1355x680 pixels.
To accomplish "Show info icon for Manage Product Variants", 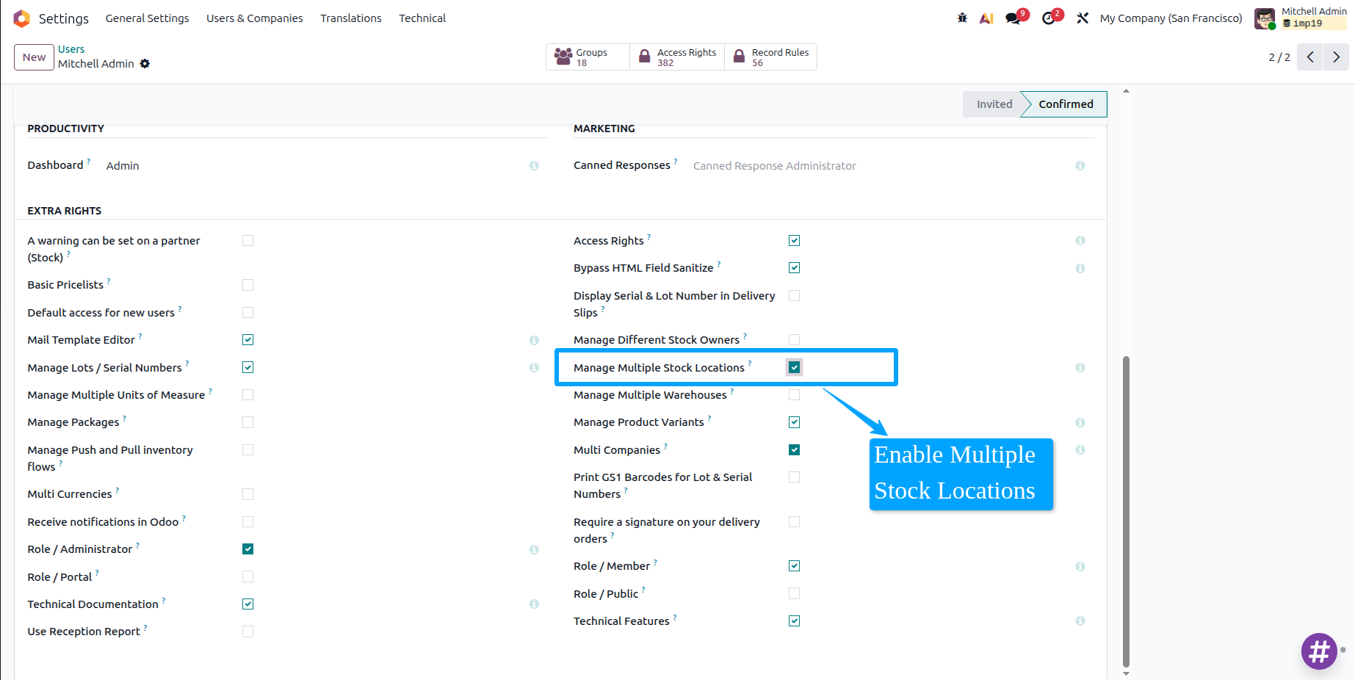I will [1080, 423].
